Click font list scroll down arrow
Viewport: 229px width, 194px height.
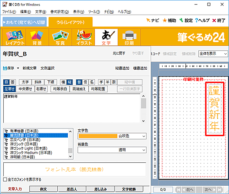[70, 156]
